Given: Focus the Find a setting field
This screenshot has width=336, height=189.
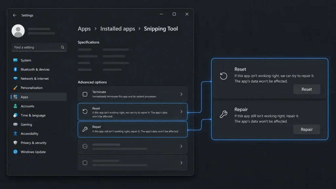Looking at the screenshot, I should 39,47.
